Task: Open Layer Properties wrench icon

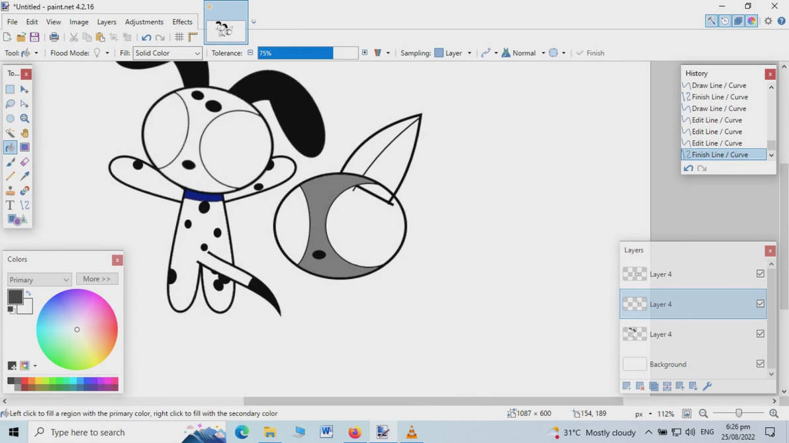Action: click(x=707, y=385)
